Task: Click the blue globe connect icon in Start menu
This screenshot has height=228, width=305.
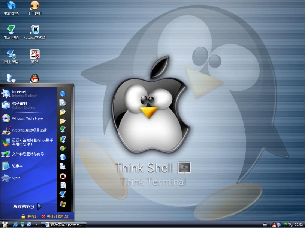Action: point(63,157)
